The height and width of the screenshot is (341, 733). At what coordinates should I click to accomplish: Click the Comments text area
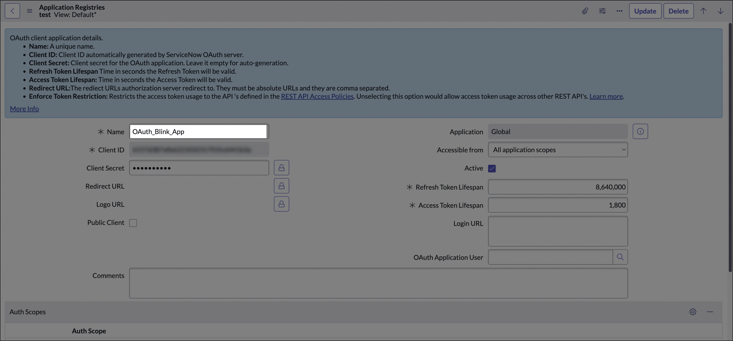pos(378,283)
